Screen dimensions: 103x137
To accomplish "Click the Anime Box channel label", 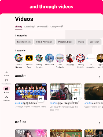I will [x=50, y=64].
